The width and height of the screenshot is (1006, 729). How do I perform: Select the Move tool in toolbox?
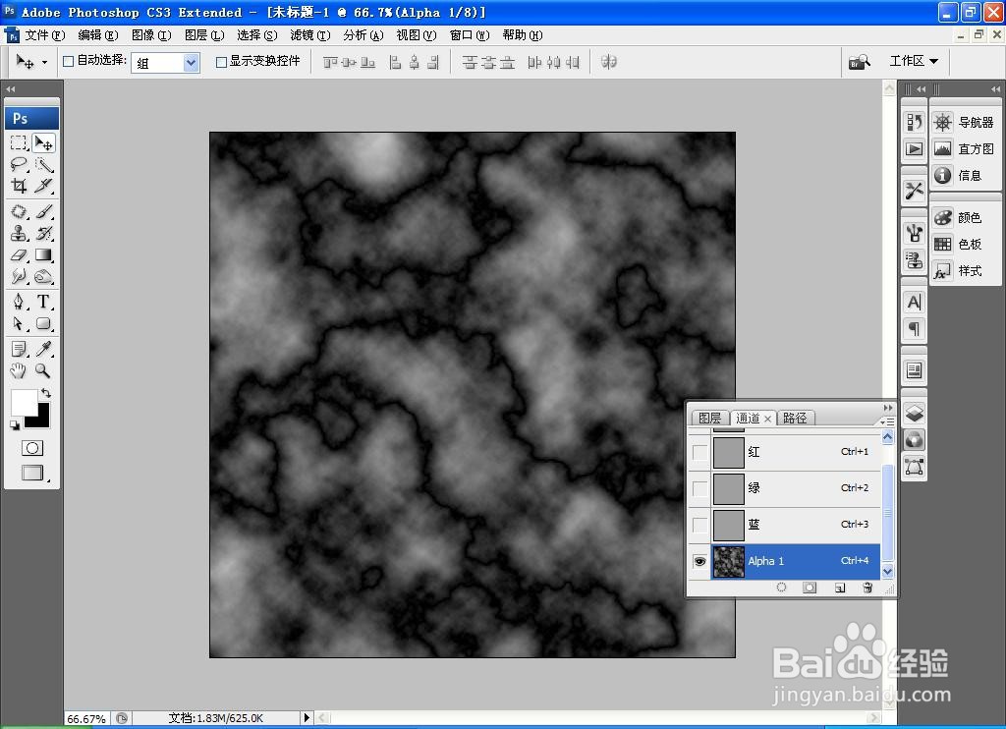pos(43,142)
